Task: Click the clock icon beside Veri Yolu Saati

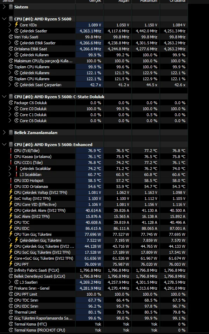Action: 11,37
